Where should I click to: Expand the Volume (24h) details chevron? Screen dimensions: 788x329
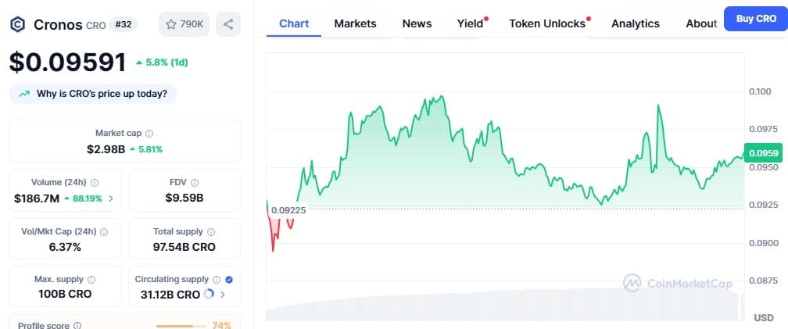111,198
